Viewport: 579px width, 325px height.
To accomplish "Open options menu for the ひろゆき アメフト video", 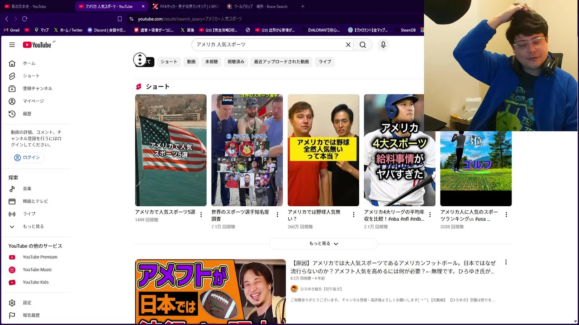I will 506,263.
